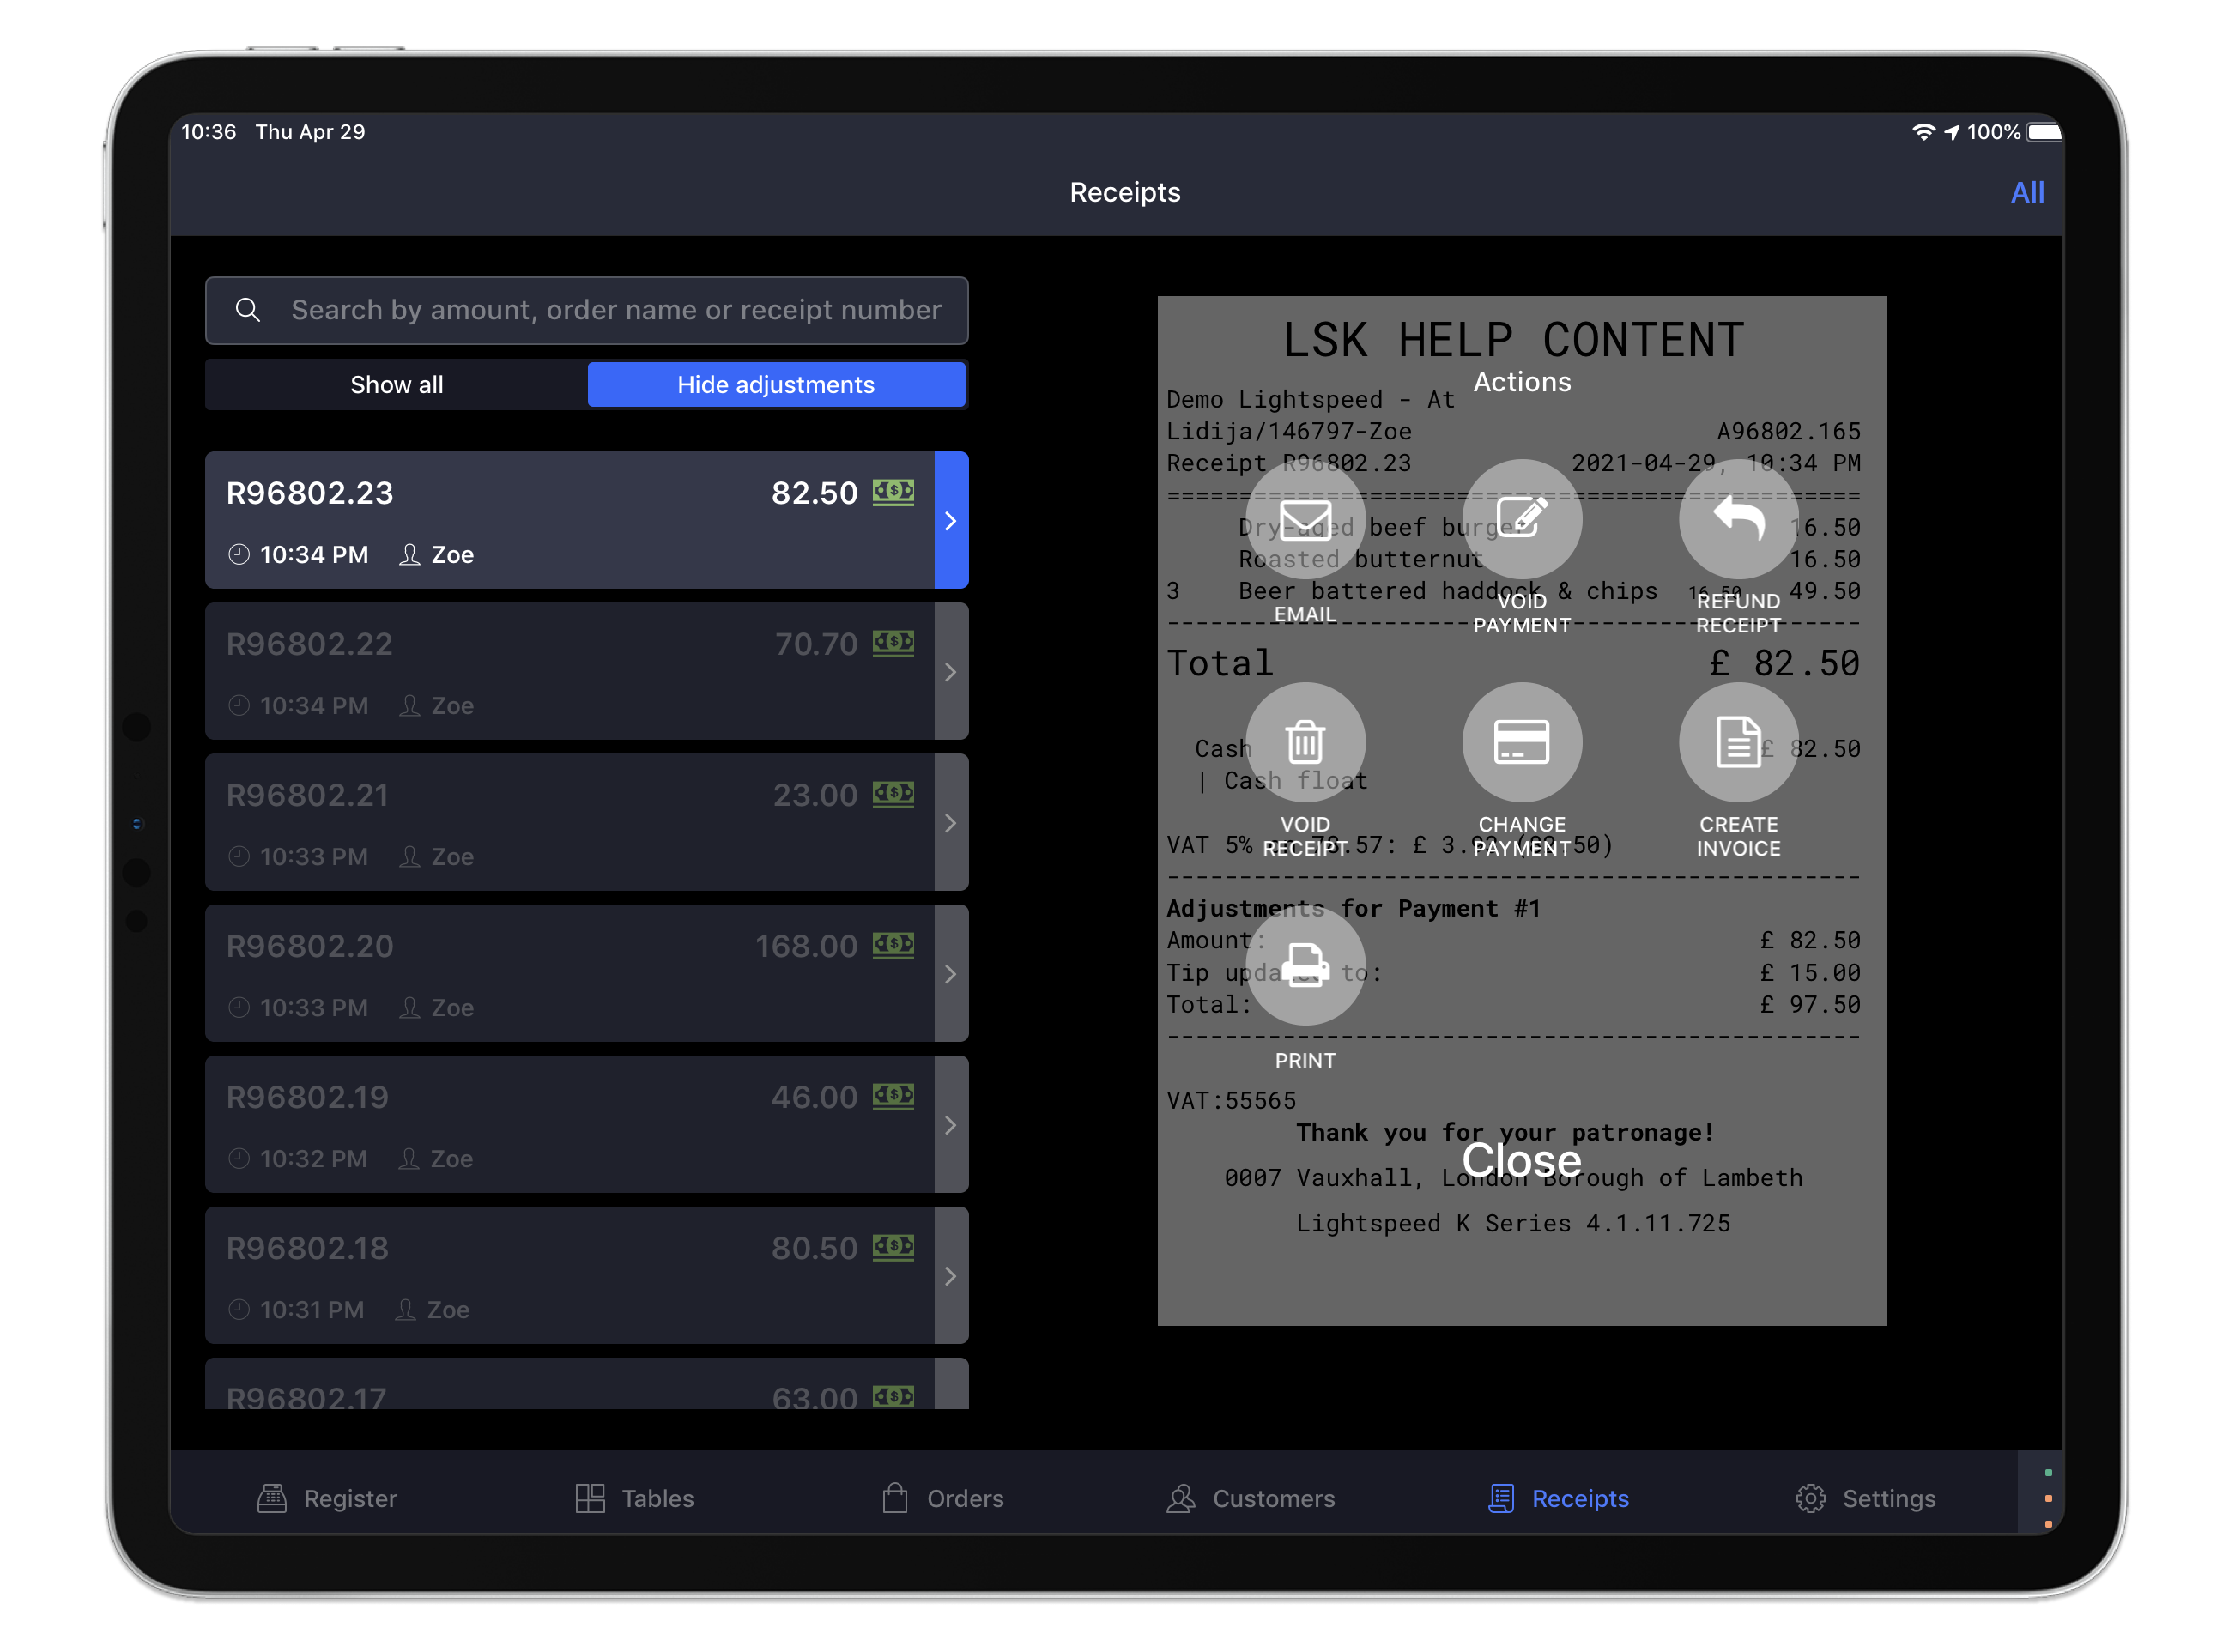Select Show all filter

tap(396, 385)
